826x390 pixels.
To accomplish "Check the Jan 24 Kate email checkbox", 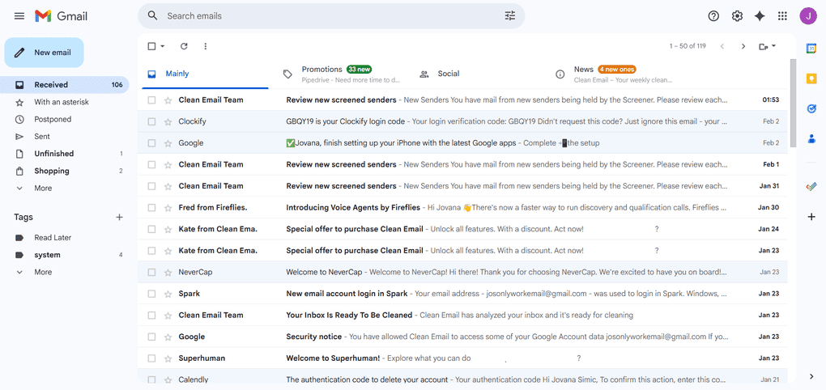I will (151, 230).
